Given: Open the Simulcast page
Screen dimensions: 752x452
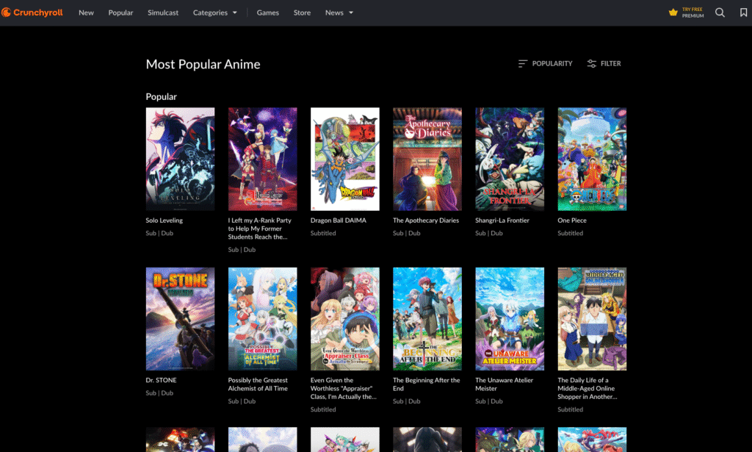Looking at the screenshot, I should coord(163,13).
